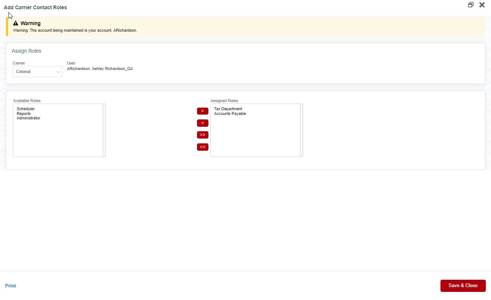Click the warning triangle icon in the banner

point(15,23)
